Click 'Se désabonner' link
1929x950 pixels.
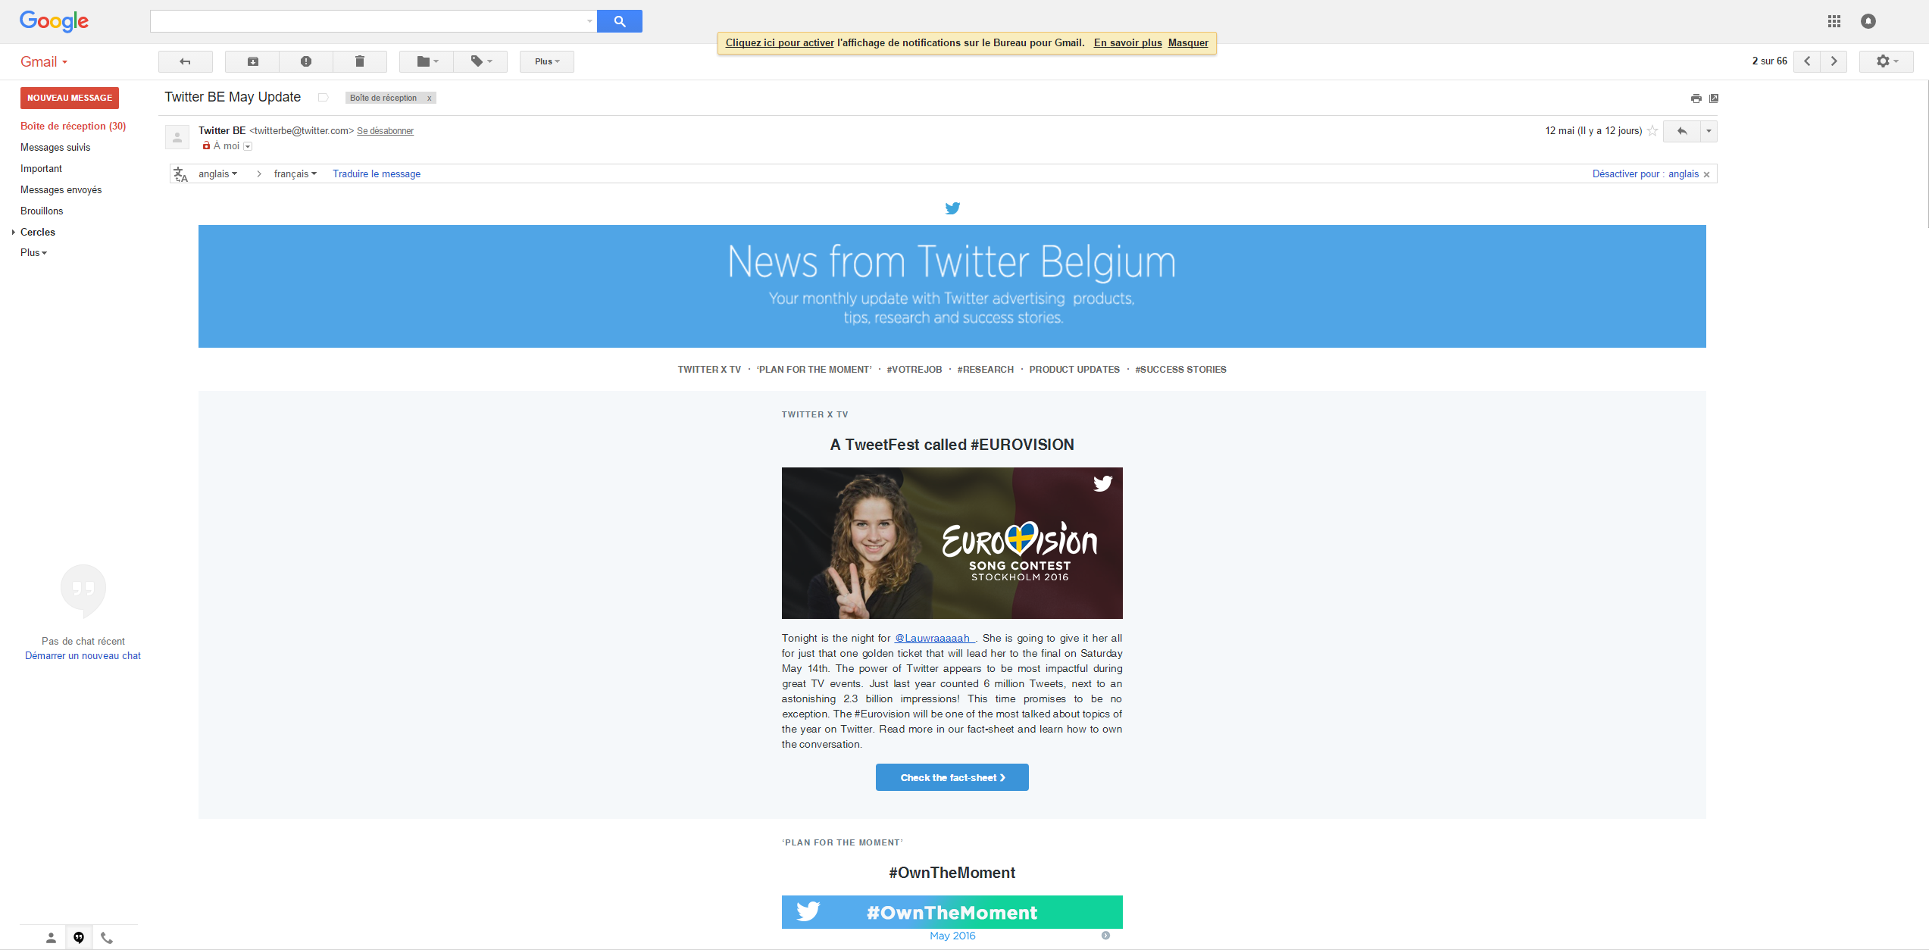pos(385,131)
